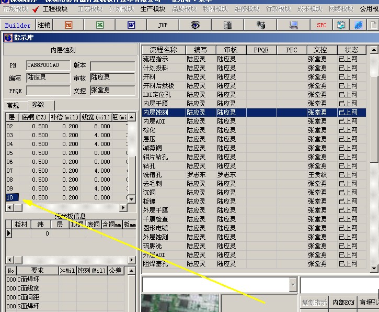Open the SPC toolbar button
The width and height of the screenshot is (379, 312).
(321, 25)
